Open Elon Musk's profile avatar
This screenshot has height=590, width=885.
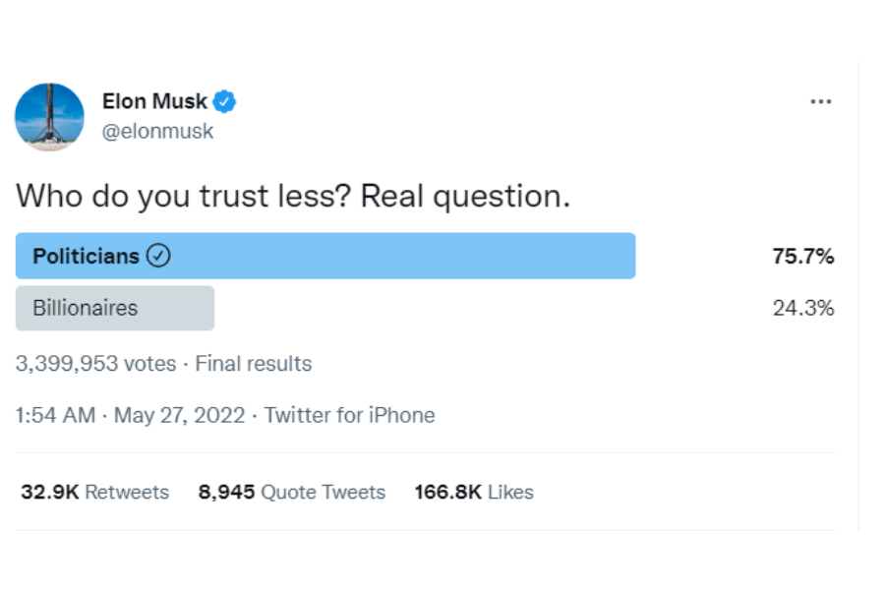pos(49,115)
